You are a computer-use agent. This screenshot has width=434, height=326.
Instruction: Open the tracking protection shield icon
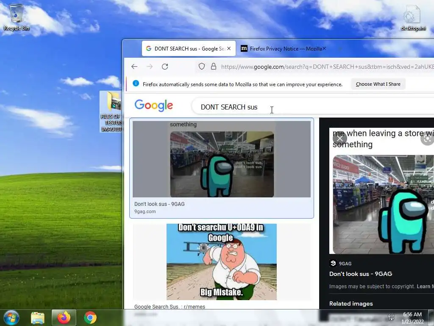[202, 66]
